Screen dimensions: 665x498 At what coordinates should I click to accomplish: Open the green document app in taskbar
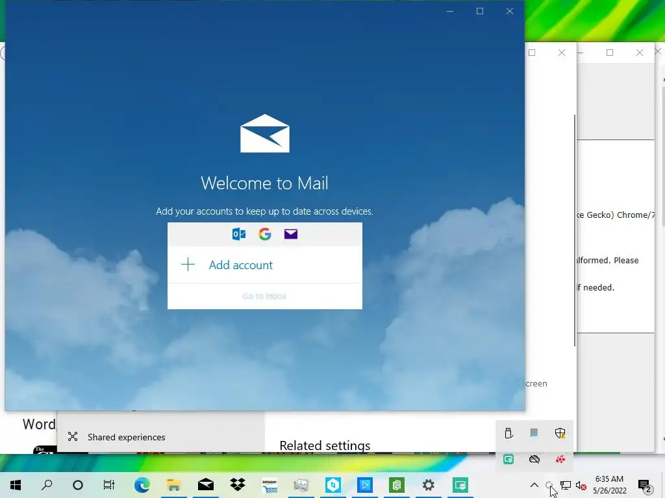click(x=397, y=485)
